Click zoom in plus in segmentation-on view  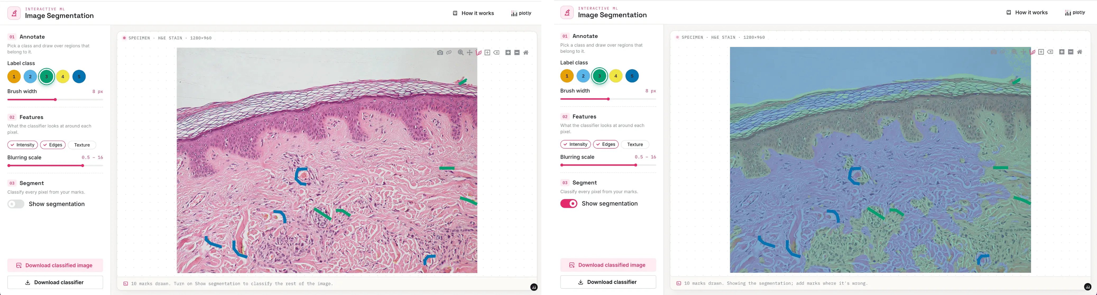click(x=1062, y=52)
